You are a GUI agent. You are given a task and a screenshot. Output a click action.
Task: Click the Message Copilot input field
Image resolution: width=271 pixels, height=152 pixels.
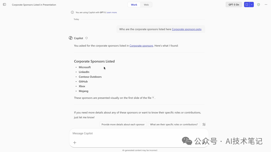point(139,133)
